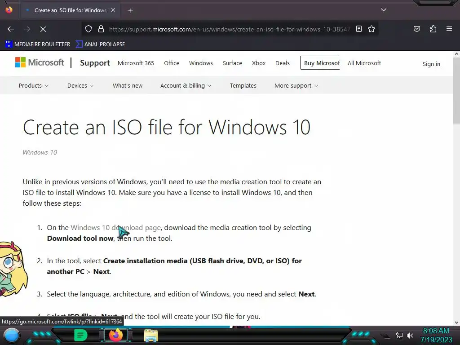The height and width of the screenshot is (345, 460).
Task: Open the Xbox header link
Action: click(259, 63)
